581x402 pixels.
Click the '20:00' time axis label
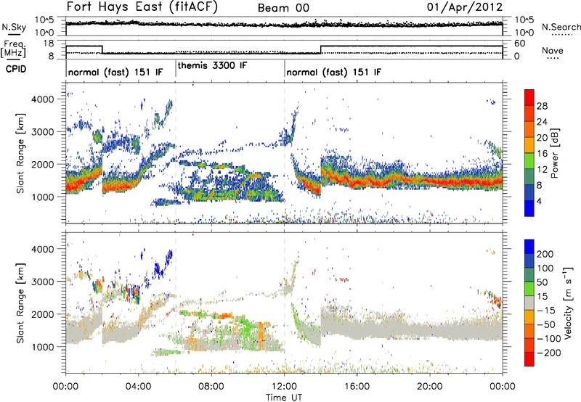429,387
